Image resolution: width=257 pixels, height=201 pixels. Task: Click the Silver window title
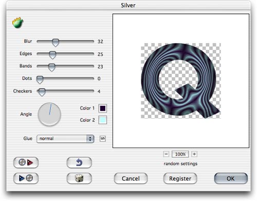tap(128, 5)
